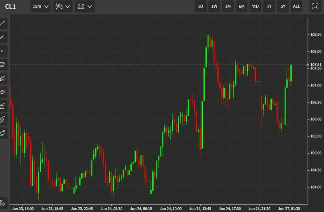Open the indicators chart dropdown
The width and height of the screenshot is (324, 212).
[85, 6]
